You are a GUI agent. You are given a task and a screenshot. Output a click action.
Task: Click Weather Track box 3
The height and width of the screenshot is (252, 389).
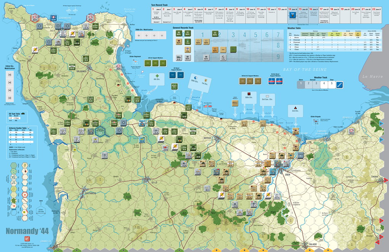click(x=316, y=84)
